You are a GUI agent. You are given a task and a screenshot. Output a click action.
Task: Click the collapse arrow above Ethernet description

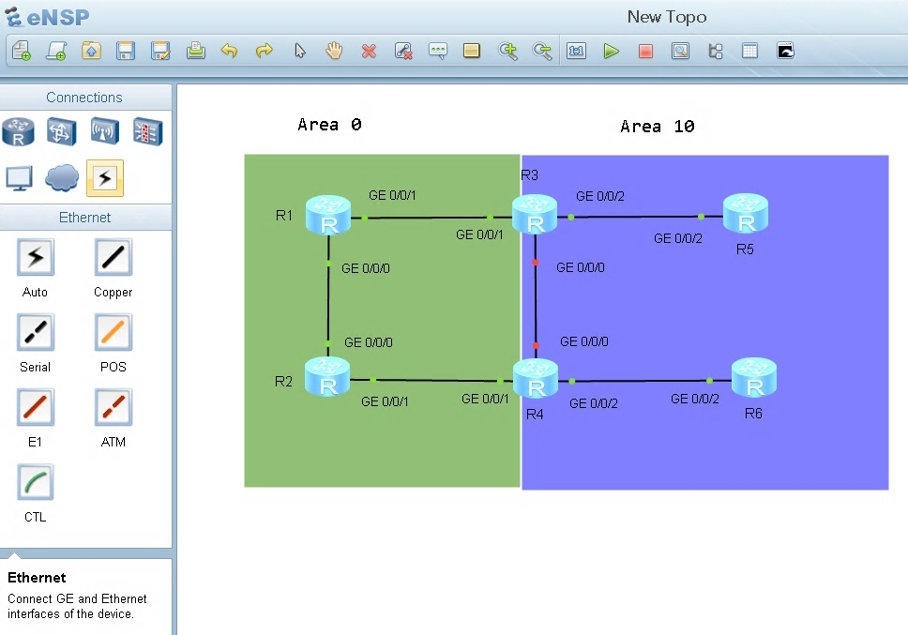click(x=15, y=555)
